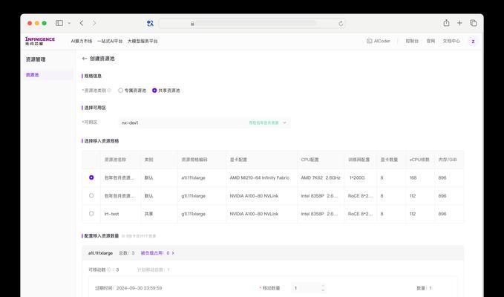Open the 可用区 dropdown showing nx-dev1
Image resolution: width=504 pixels, height=297 pixels.
[x=204, y=123]
